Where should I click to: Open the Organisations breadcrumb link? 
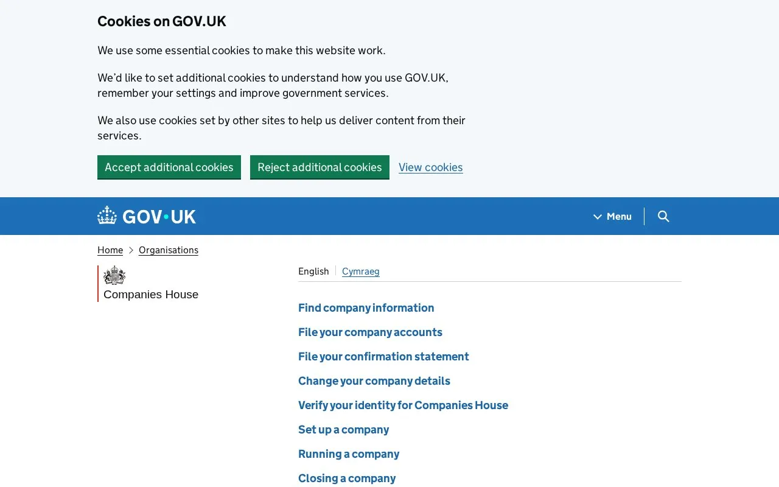(x=169, y=250)
